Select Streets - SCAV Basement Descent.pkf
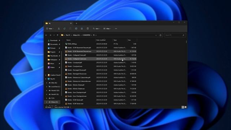Image resolution: width=231 pixels, height=130 pixels. [101, 48]
